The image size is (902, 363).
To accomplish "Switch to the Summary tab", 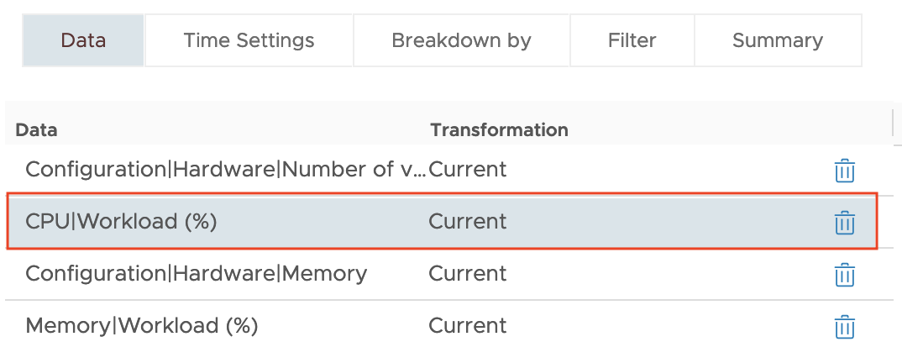I will point(778,40).
